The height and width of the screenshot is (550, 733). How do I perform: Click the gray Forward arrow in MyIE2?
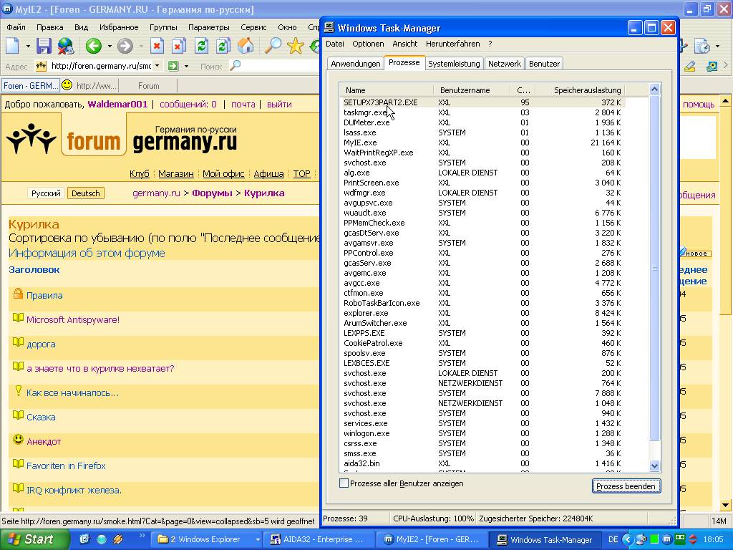click(x=125, y=46)
